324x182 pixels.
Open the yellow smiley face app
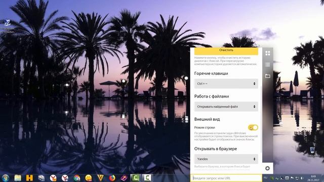89,178
